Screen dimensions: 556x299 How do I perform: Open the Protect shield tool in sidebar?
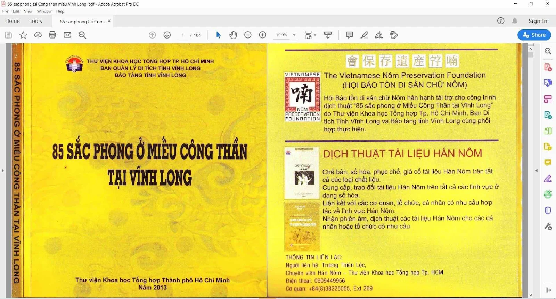[x=548, y=211]
